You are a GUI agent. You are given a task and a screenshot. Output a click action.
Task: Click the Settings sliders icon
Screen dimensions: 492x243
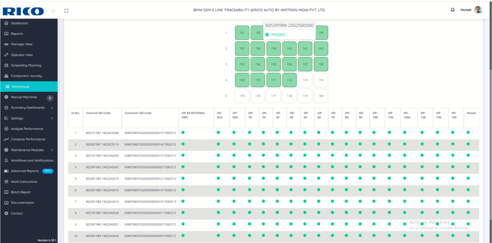(x=6, y=118)
